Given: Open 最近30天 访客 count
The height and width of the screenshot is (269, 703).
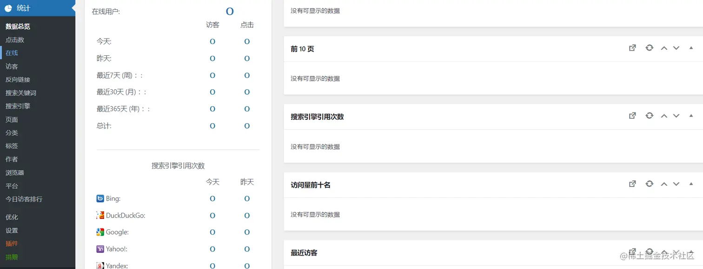Looking at the screenshot, I should coord(212,92).
